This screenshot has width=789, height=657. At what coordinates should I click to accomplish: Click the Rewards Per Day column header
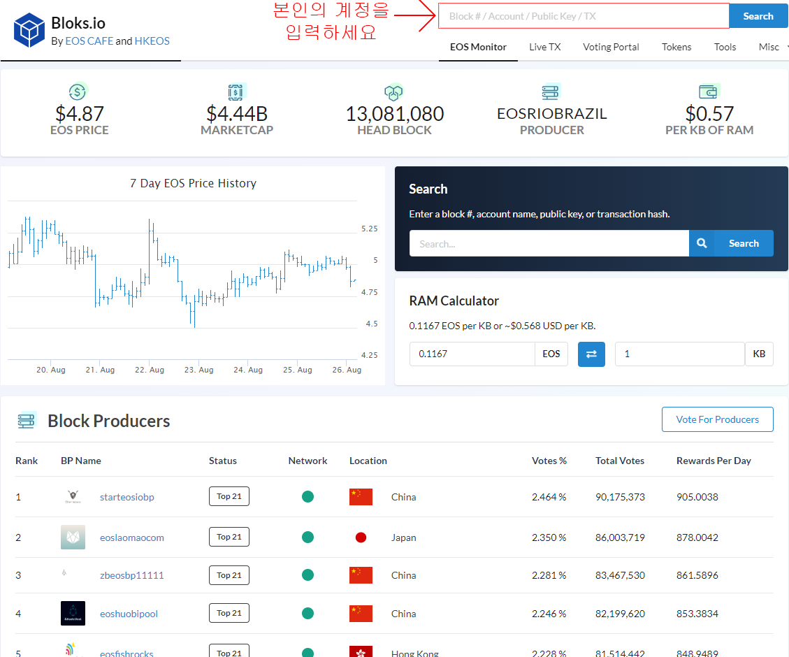[714, 461]
